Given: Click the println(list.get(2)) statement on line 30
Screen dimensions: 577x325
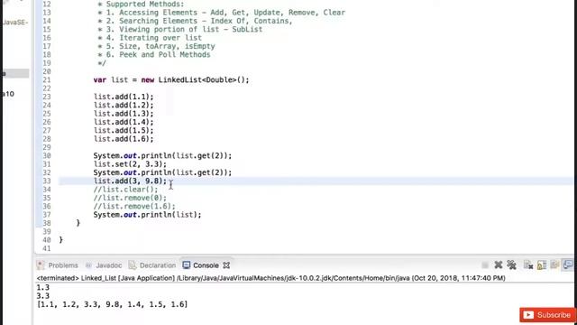Looking at the screenshot, I should [x=162, y=156].
